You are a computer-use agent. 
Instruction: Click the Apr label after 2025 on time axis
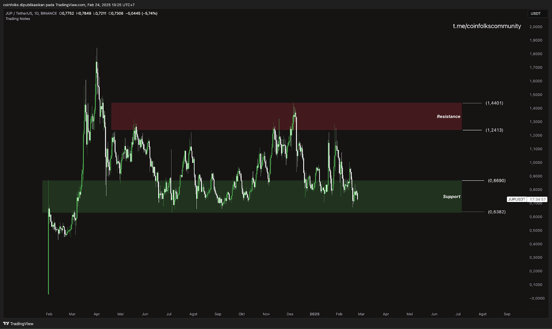pyautogui.click(x=386, y=314)
